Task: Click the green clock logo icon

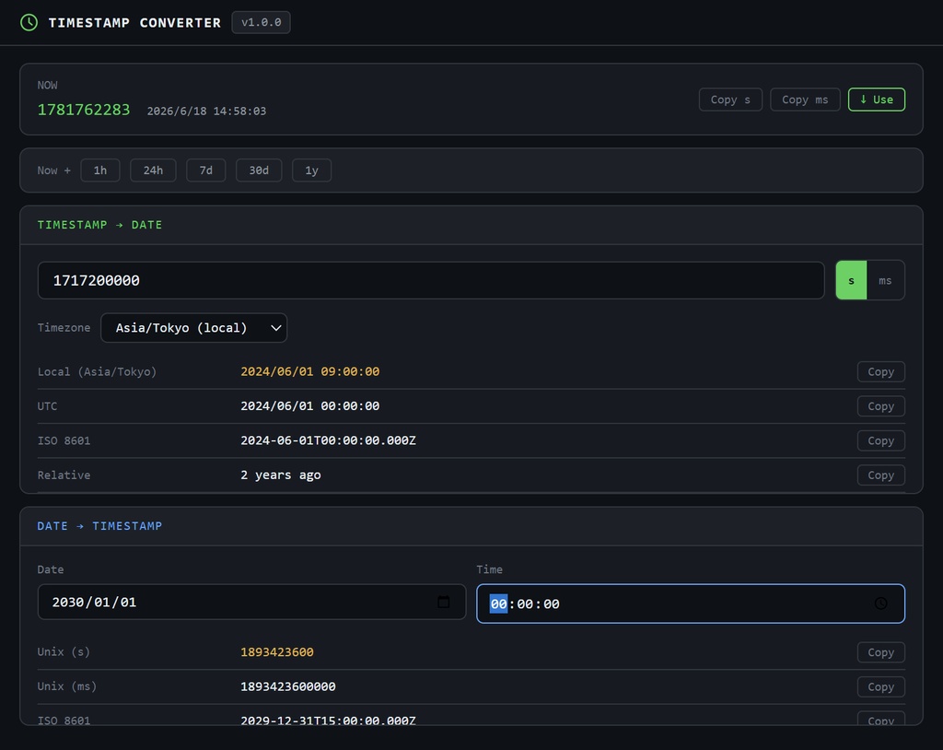Action: (29, 22)
